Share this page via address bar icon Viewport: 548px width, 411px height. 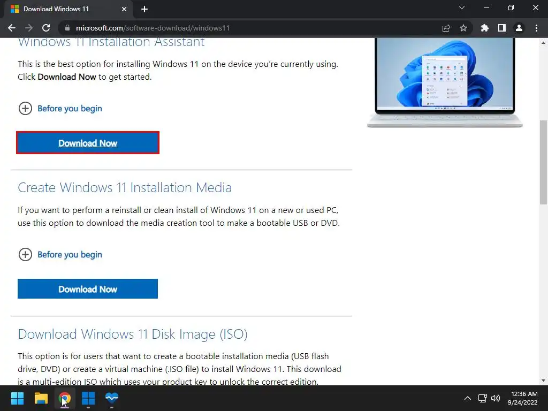pyautogui.click(x=446, y=28)
